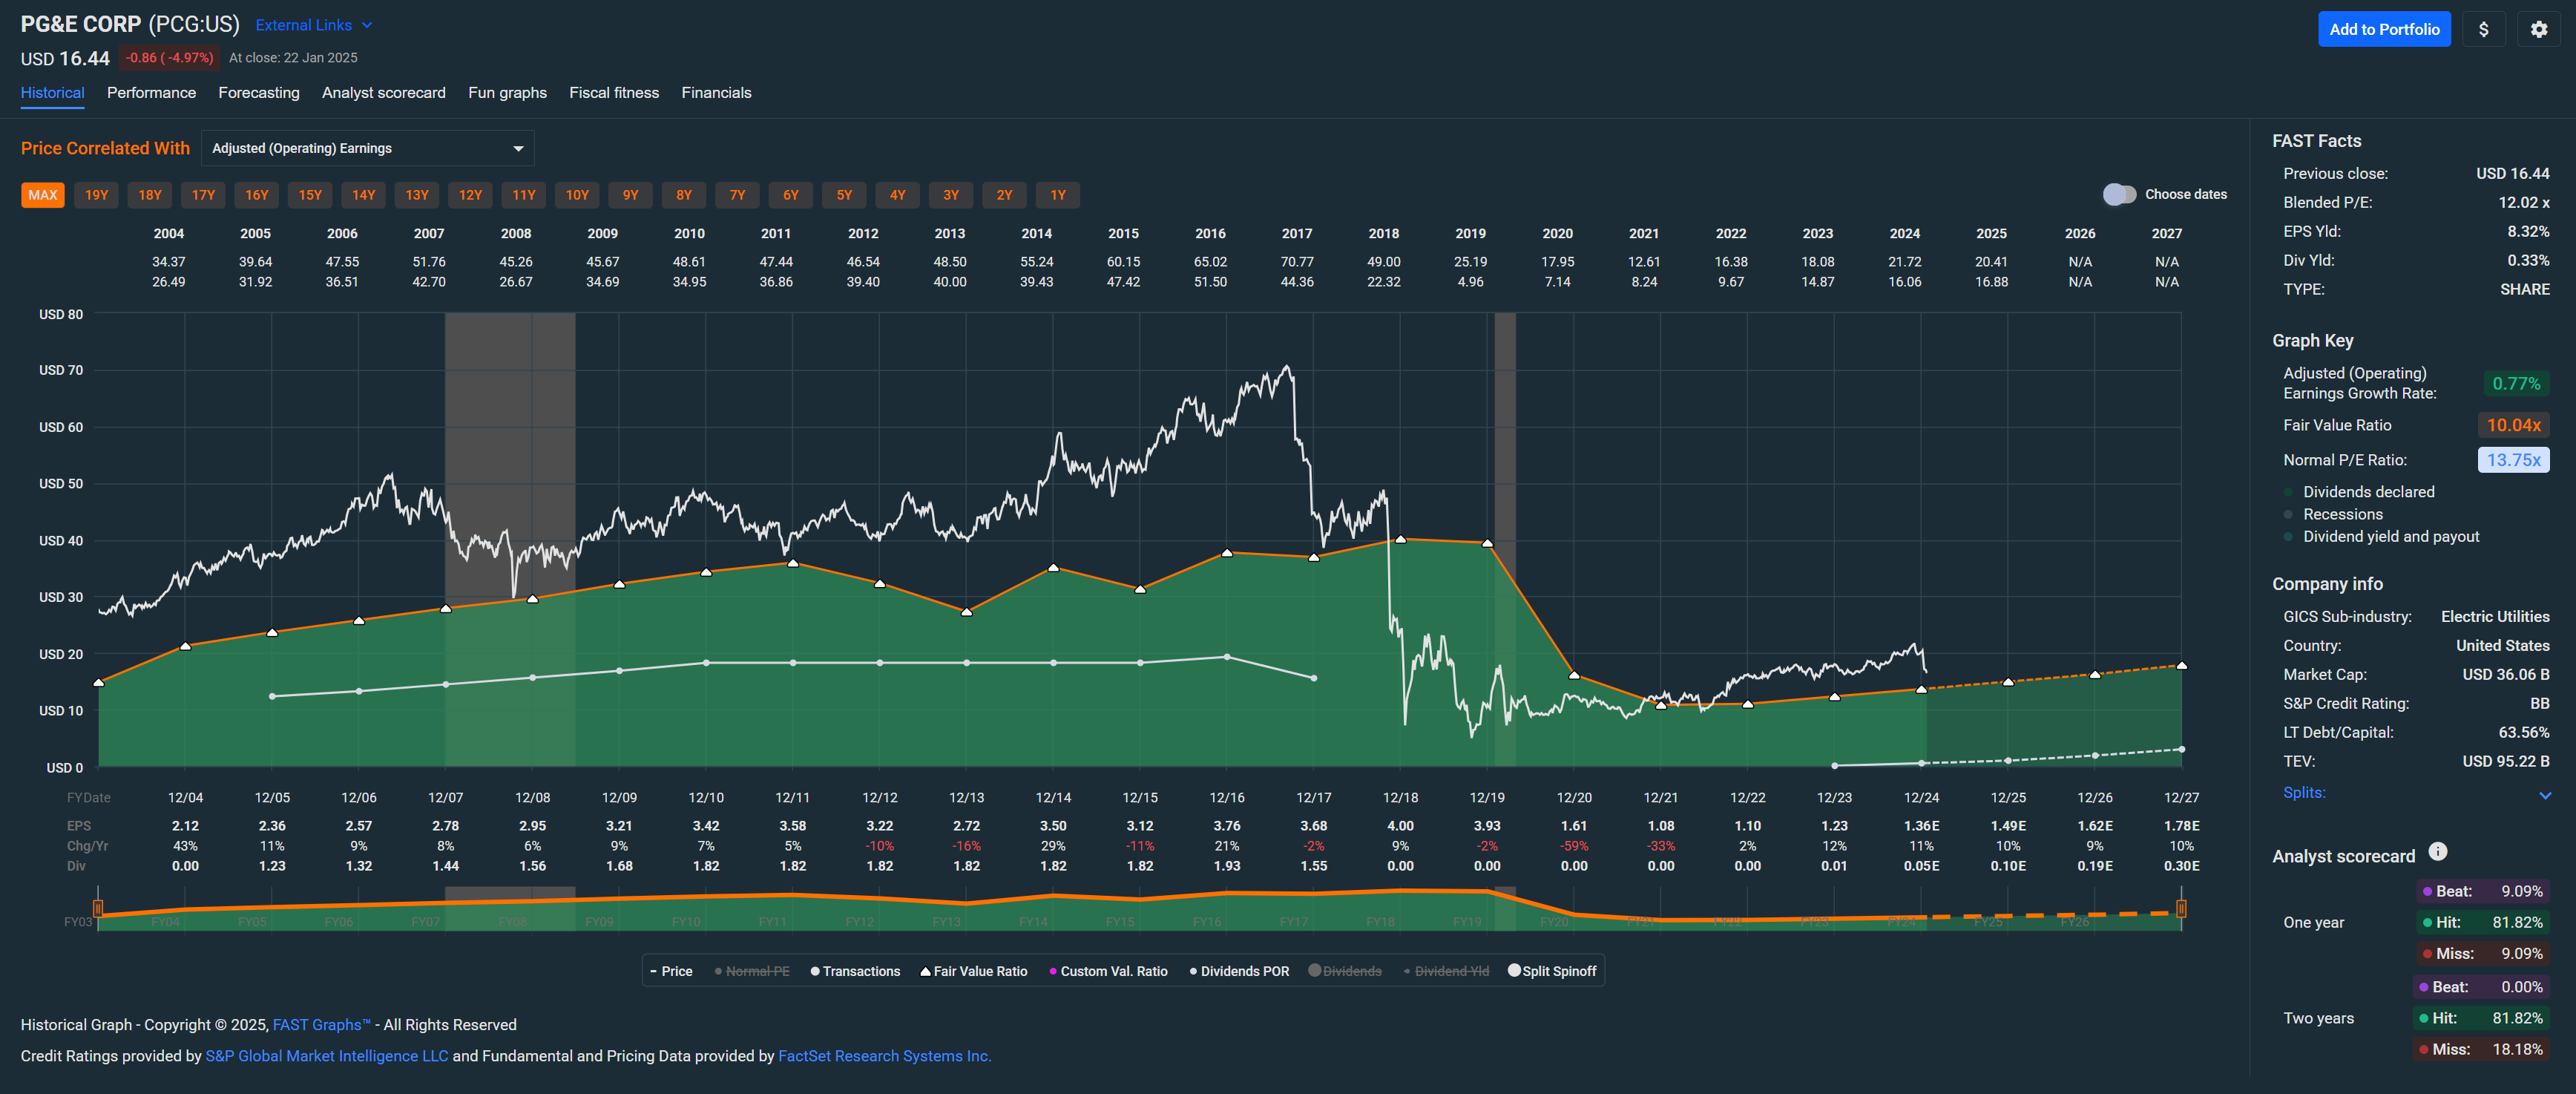Viewport: 2576px width, 1094px height.
Task: Click Add to Portfolio button
Action: (x=2384, y=29)
